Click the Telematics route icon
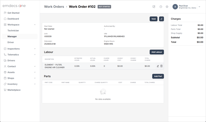 coord(5,55)
